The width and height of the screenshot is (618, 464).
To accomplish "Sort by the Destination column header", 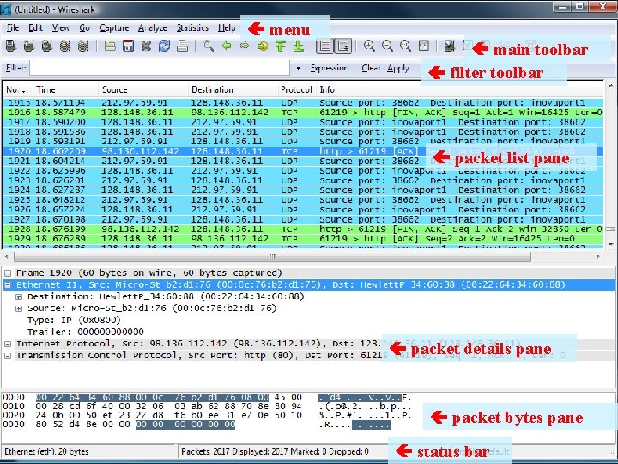I will [233, 89].
